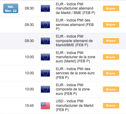Click Moyen badge for eurozone manufacturing PMI

111,57
